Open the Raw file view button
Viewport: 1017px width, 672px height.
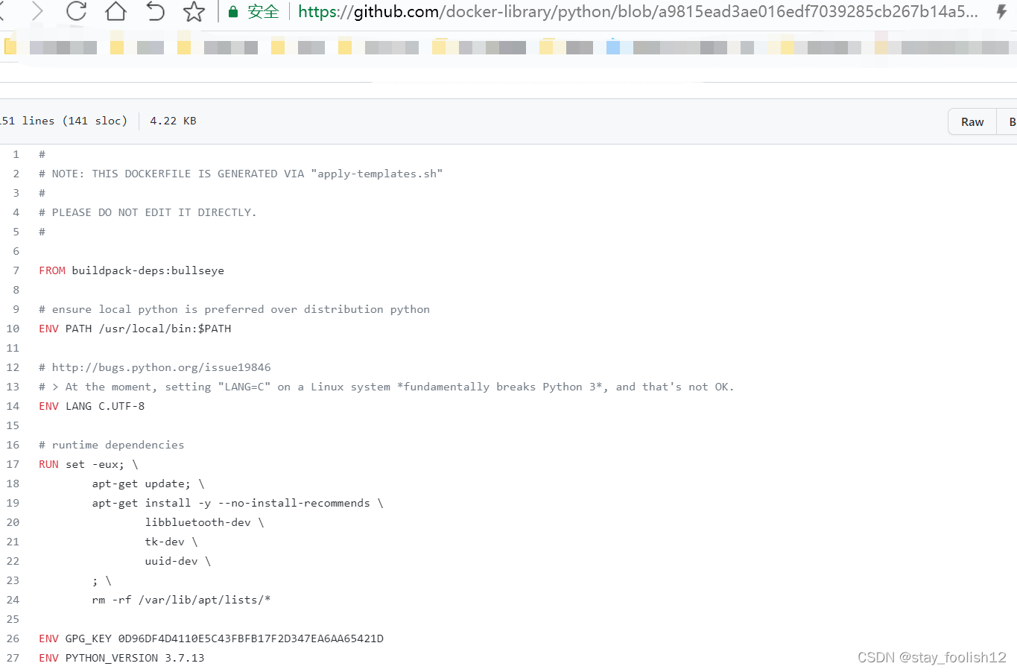pos(972,121)
